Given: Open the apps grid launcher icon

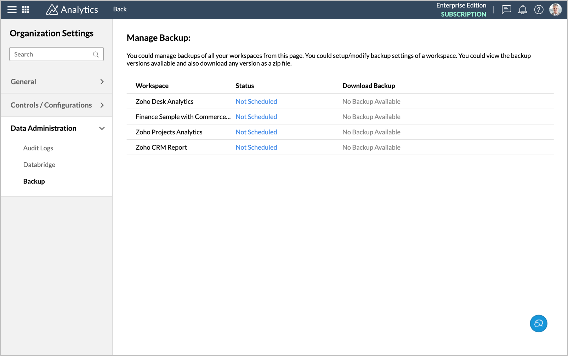Looking at the screenshot, I should click(25, 10).
